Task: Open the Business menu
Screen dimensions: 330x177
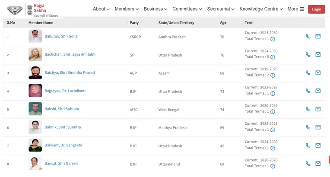Action: pos(155,9)
